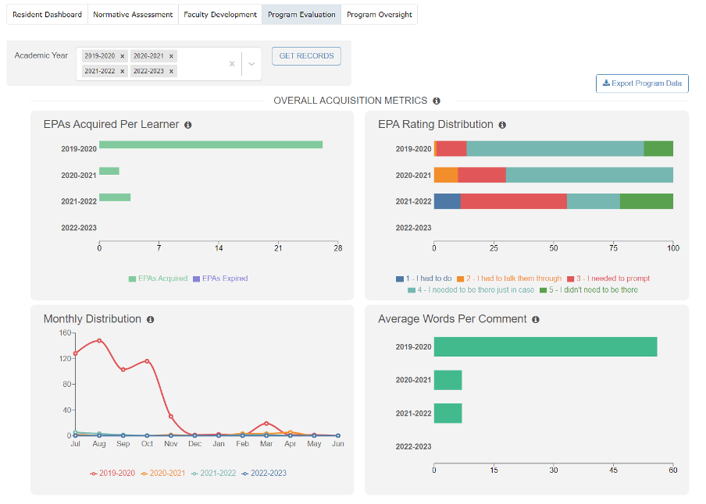
Task: Click the info icon beside Monthly Distribution
Action: click(x=151, y=319)
